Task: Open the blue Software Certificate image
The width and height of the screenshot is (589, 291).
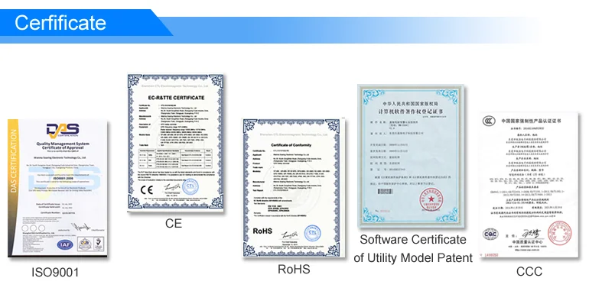Action: [411, 156]
